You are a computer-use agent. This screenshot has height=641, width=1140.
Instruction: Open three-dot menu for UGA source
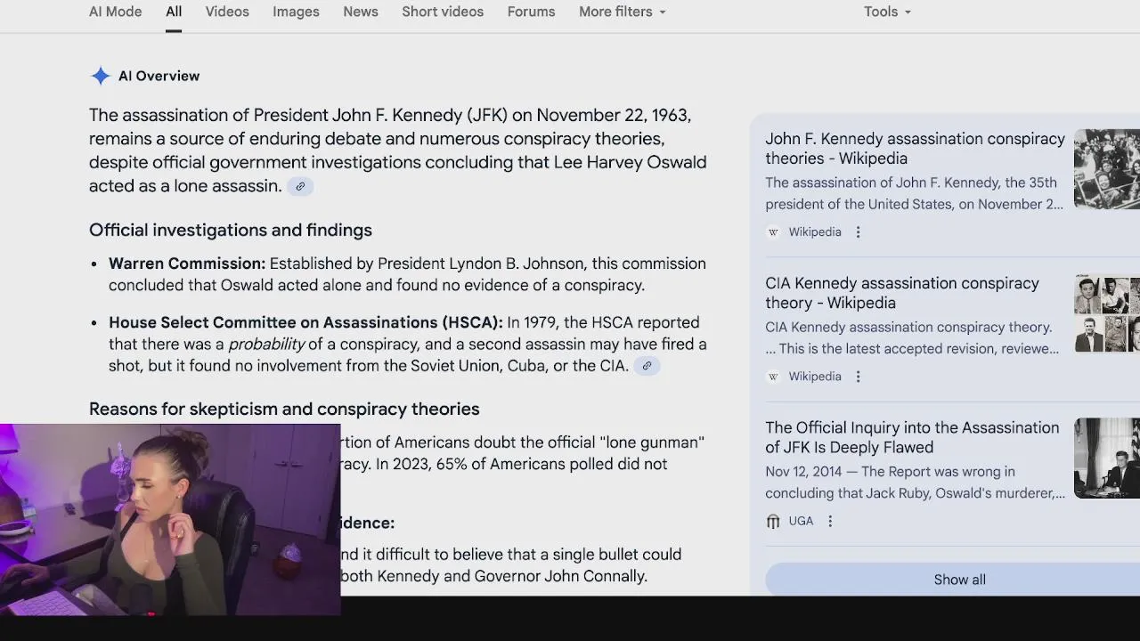830,521
